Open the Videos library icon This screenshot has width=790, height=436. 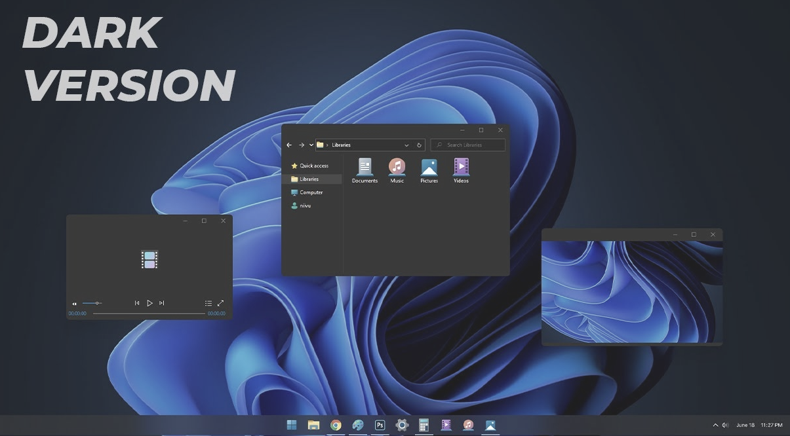pyautogui.click(x=461, y=167)
